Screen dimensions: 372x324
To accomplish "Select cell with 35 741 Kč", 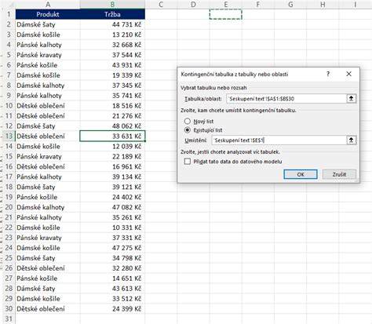I will click(112, 96).
